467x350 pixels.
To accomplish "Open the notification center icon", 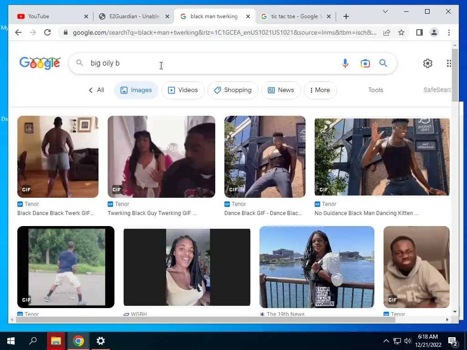I will coord(453,341).
